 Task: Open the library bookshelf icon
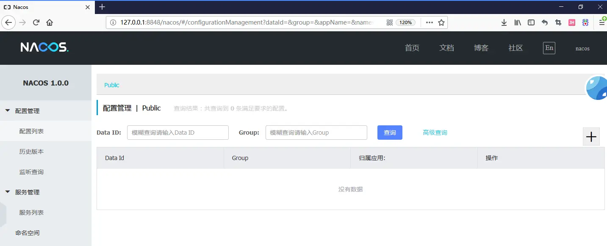click(x=518, y=22)
